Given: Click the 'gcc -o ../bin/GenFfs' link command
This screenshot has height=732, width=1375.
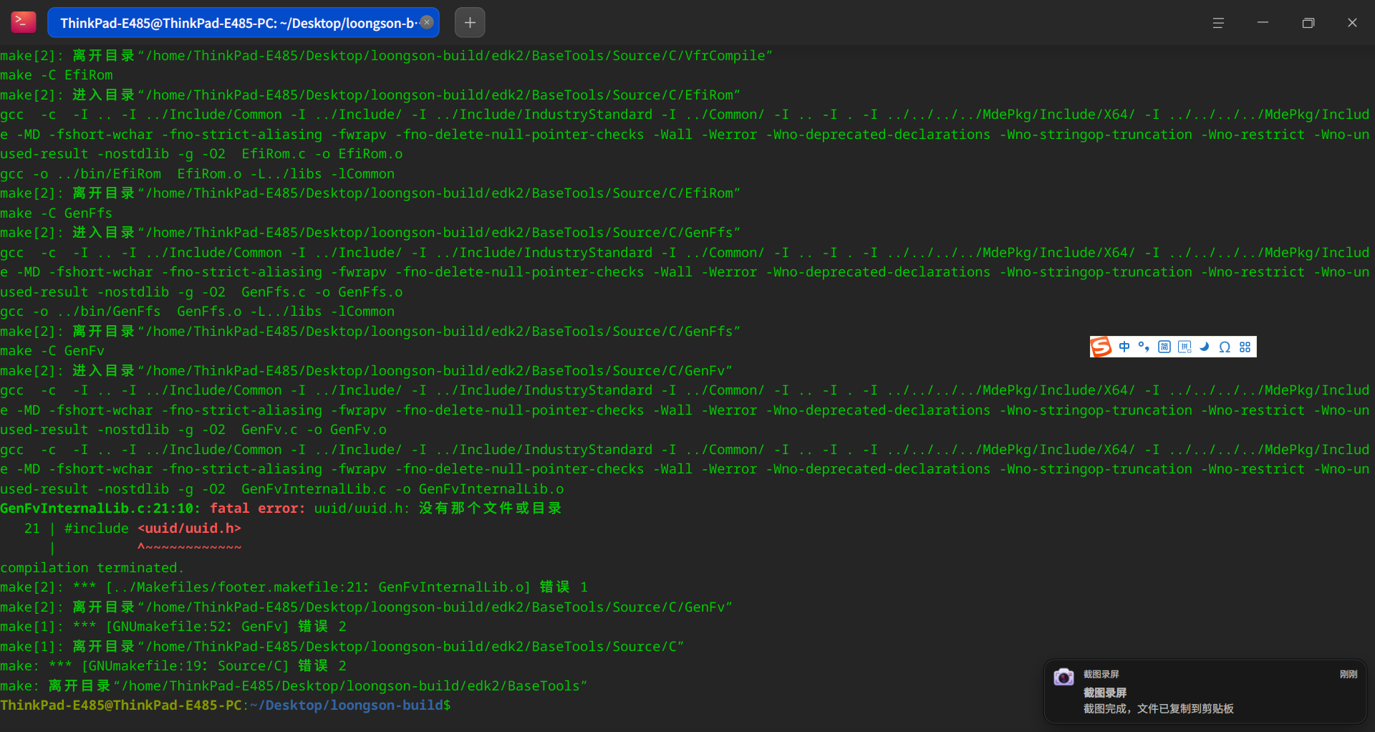Looking at the screenshot, I should click(x=198, y=312).
